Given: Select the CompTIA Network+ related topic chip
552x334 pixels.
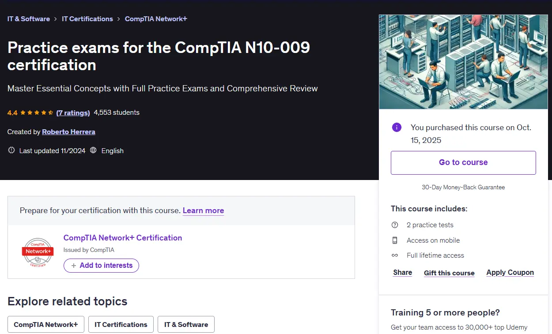Looking at the screenshot, I should click(46, 324).
